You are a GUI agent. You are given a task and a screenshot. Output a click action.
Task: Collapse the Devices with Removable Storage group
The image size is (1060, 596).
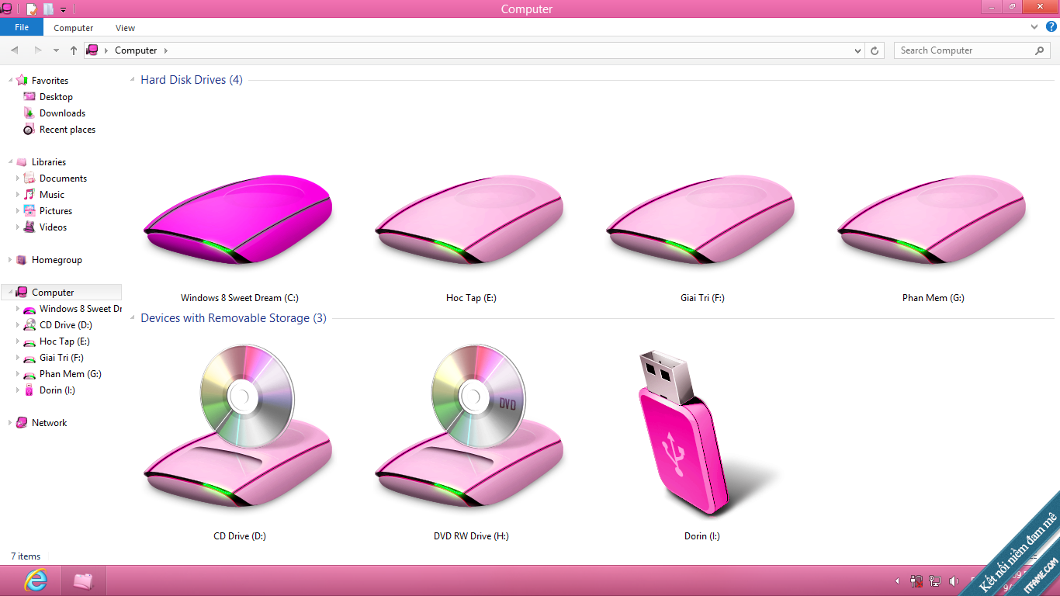click(x=133, y=318)
